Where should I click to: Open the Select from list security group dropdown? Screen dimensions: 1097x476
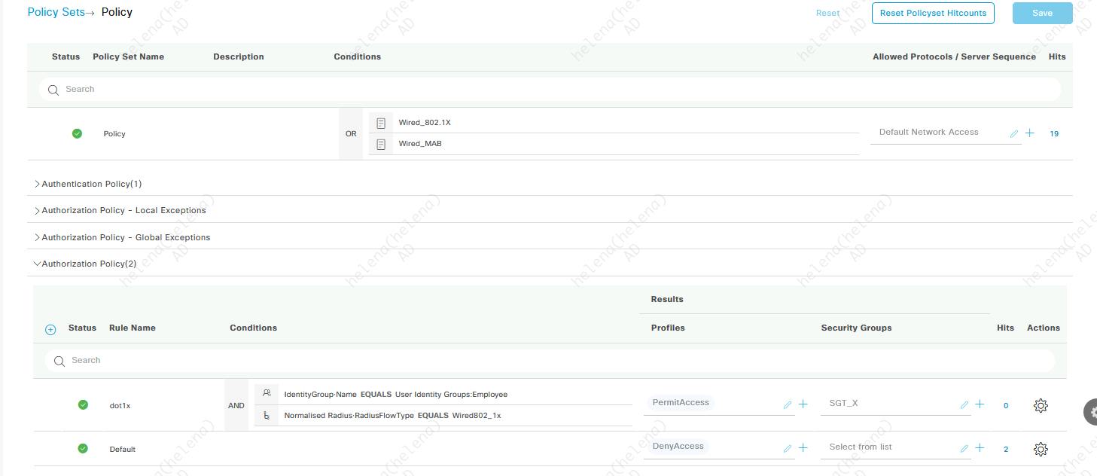888,447
